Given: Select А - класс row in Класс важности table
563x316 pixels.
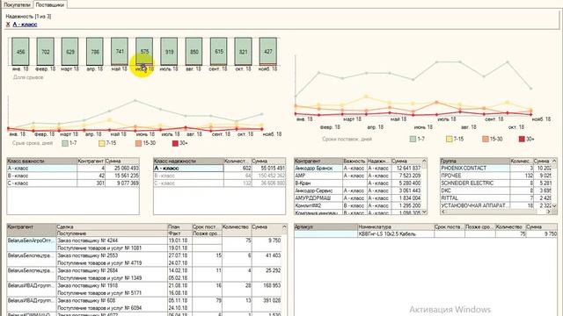Looking at the screenshot, I should tap(73, 168).
